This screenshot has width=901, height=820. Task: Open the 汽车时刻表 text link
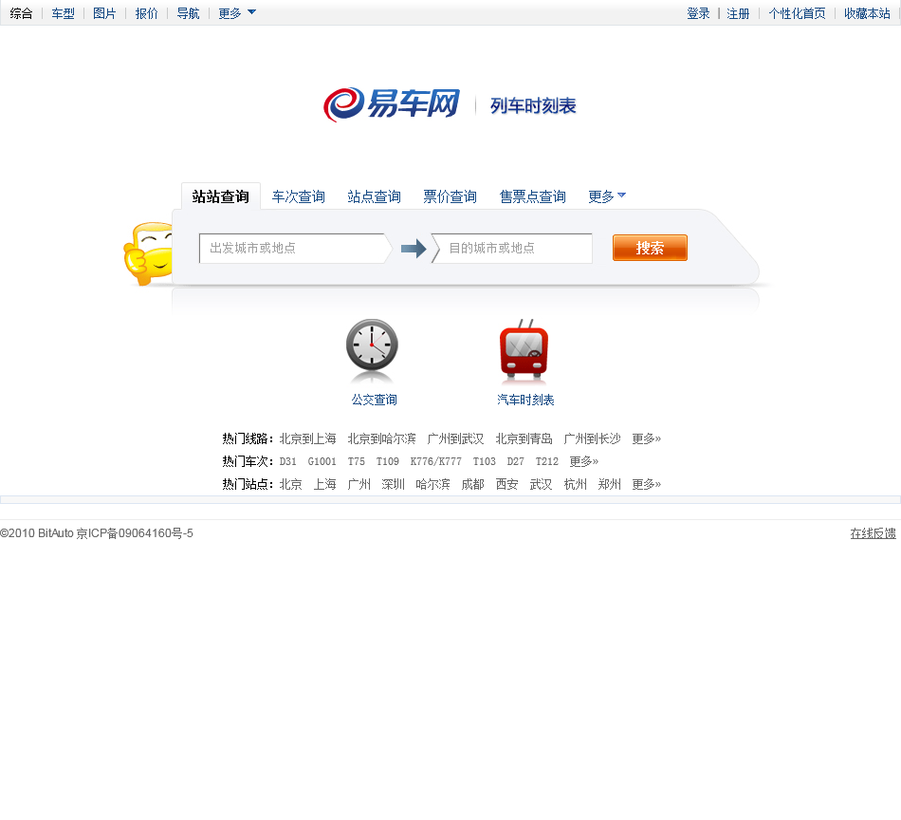pos(525,400)
